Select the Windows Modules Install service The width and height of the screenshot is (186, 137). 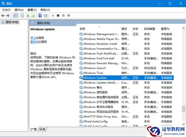[x=126, y=44]
